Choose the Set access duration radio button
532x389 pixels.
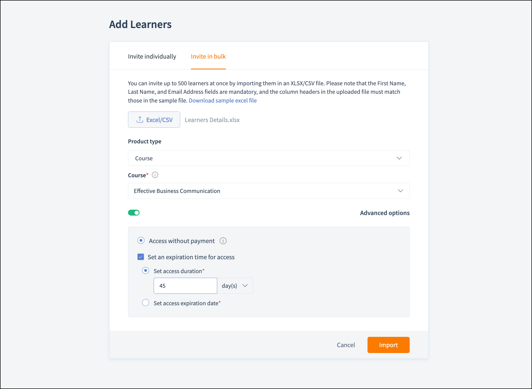[x=146, y=271]
